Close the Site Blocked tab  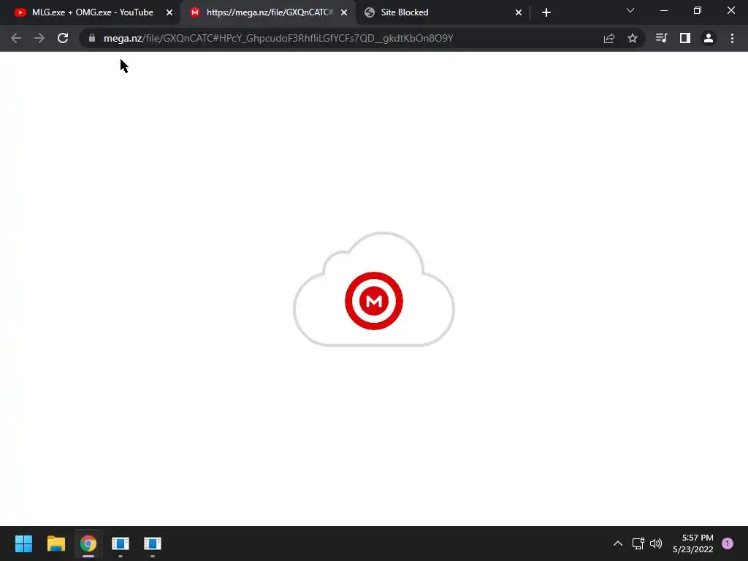pos(519,12)
